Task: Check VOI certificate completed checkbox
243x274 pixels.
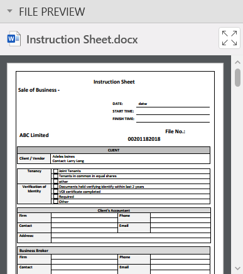Action: pyautogui.click(x=55, y=192)
